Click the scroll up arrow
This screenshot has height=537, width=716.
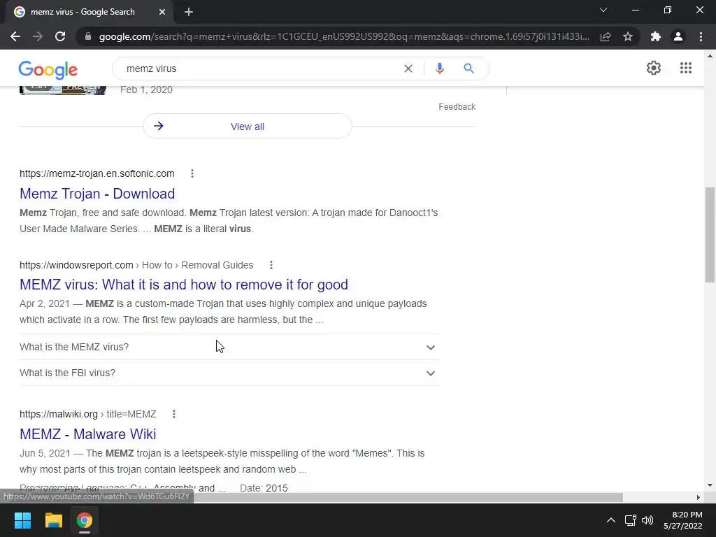click(710, 56)
